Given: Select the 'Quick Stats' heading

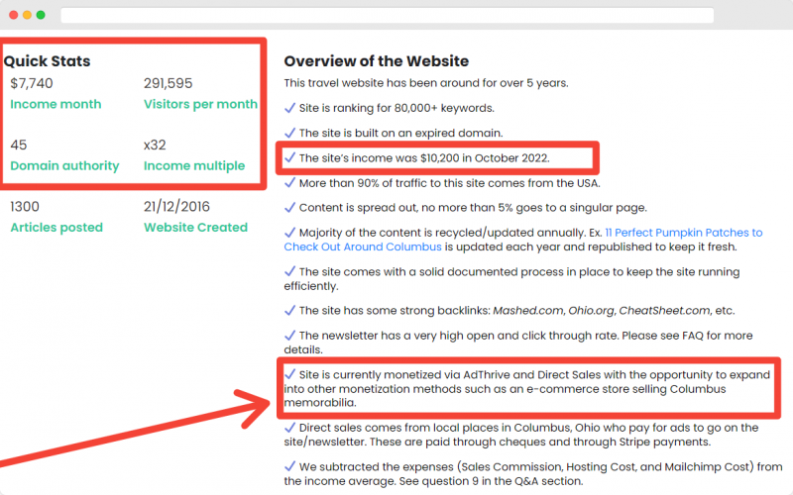Looking at the screenshot, I should pyautogui.click(x=47, y=61).
